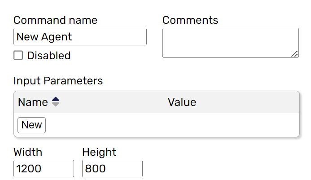
Task: Click the up arrow of Name sort icon
Action: click(56, 99)
